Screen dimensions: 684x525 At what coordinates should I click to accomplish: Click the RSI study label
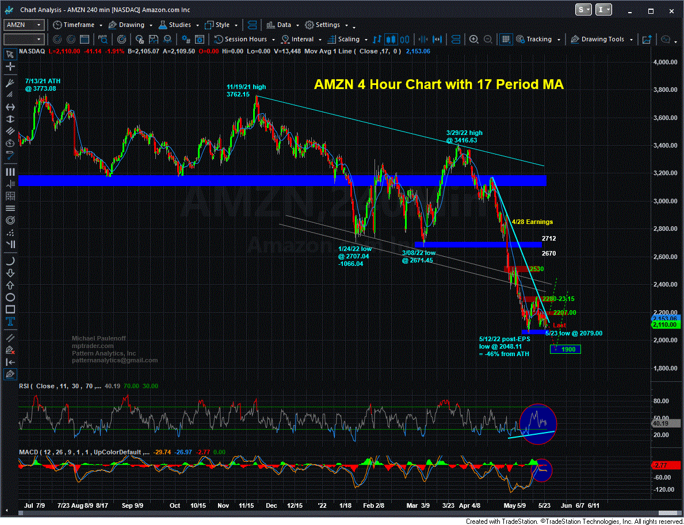point(60,386)
